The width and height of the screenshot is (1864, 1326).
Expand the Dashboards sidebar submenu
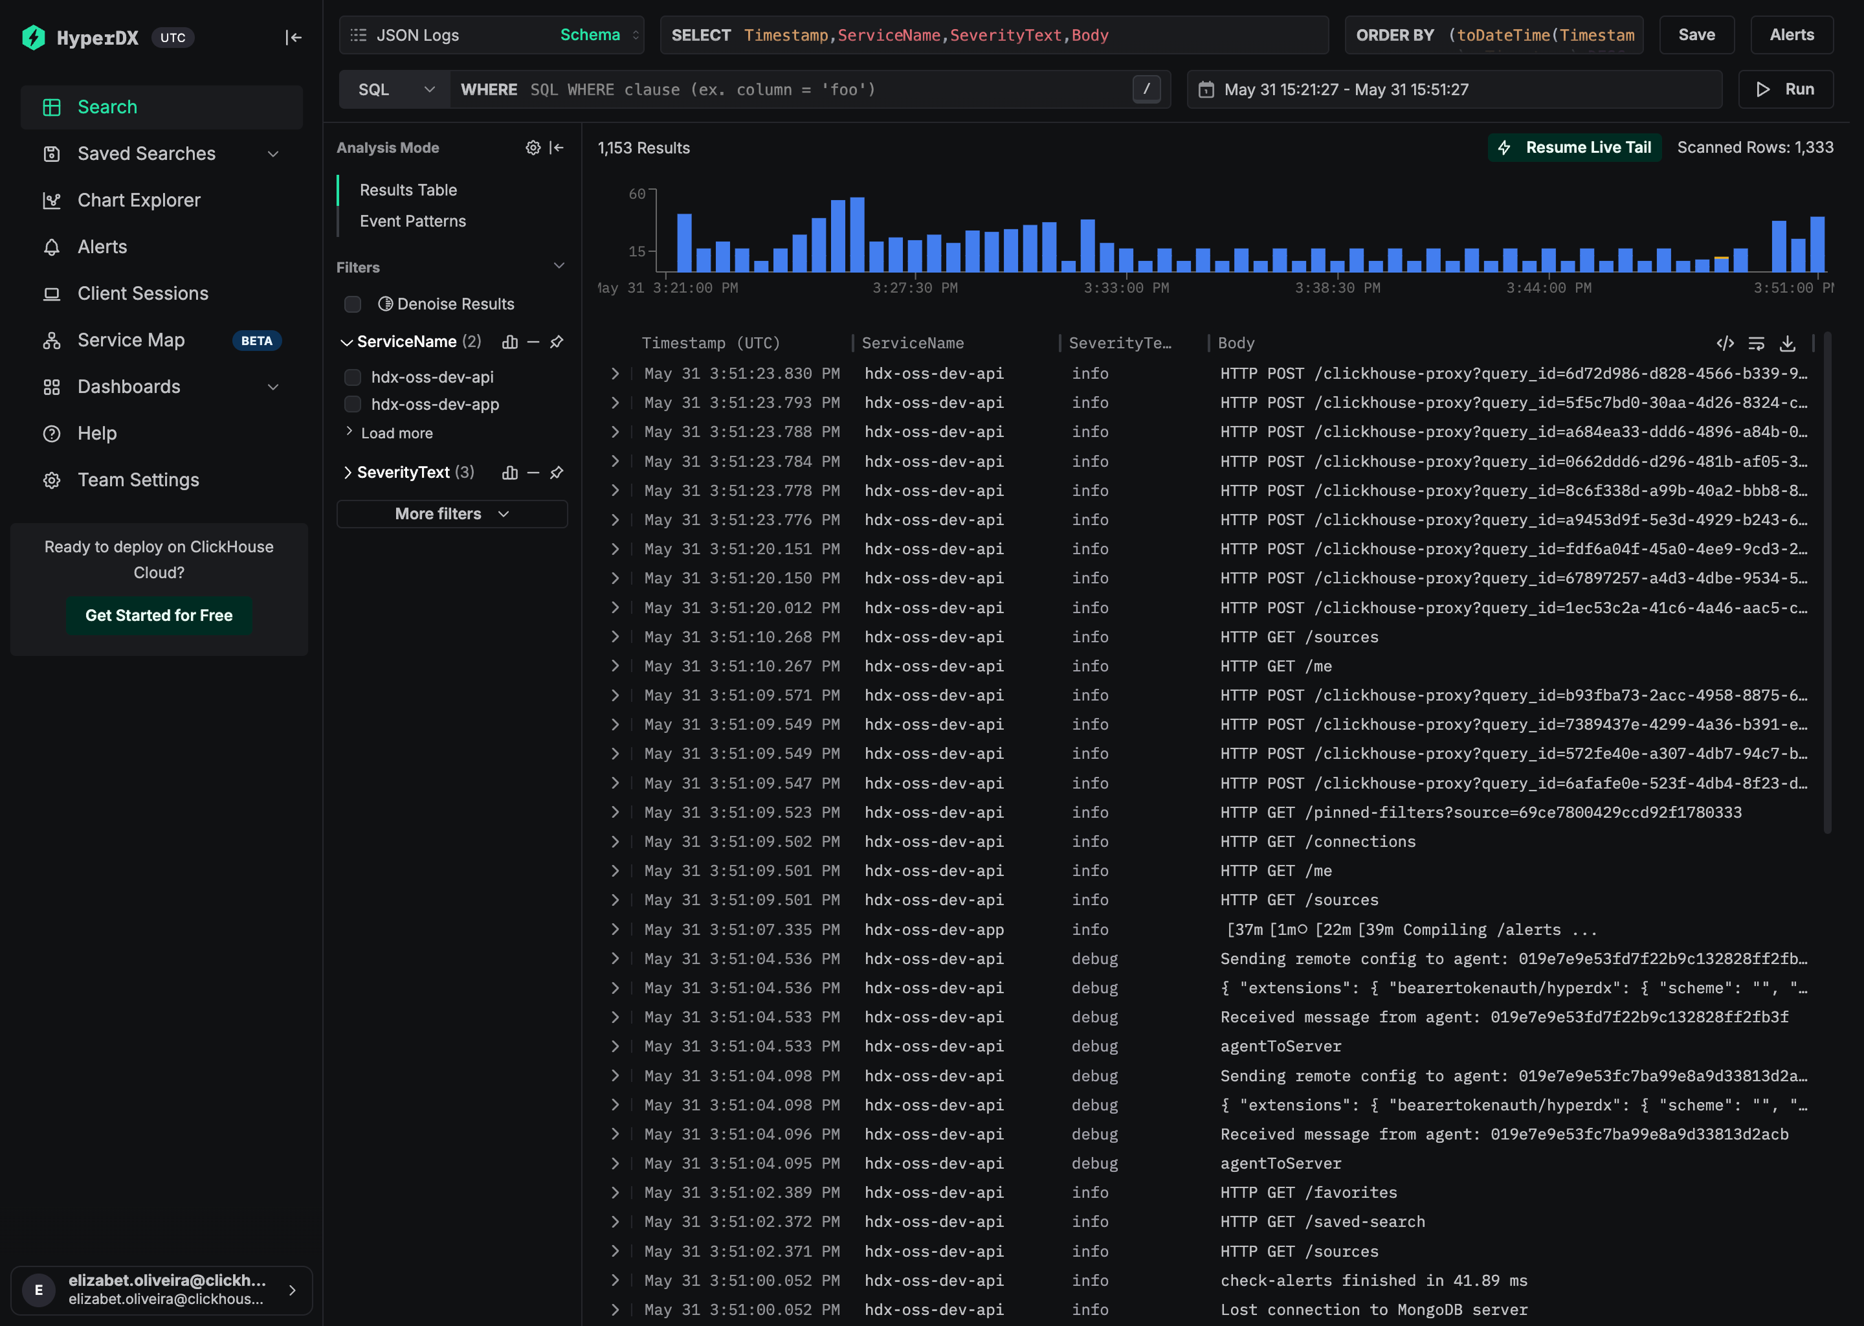tap(273, 387)
